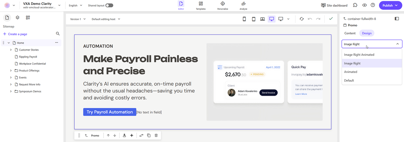Click the payroll promo image
This screenshot has height=142, width=404.
pos(264,82)
